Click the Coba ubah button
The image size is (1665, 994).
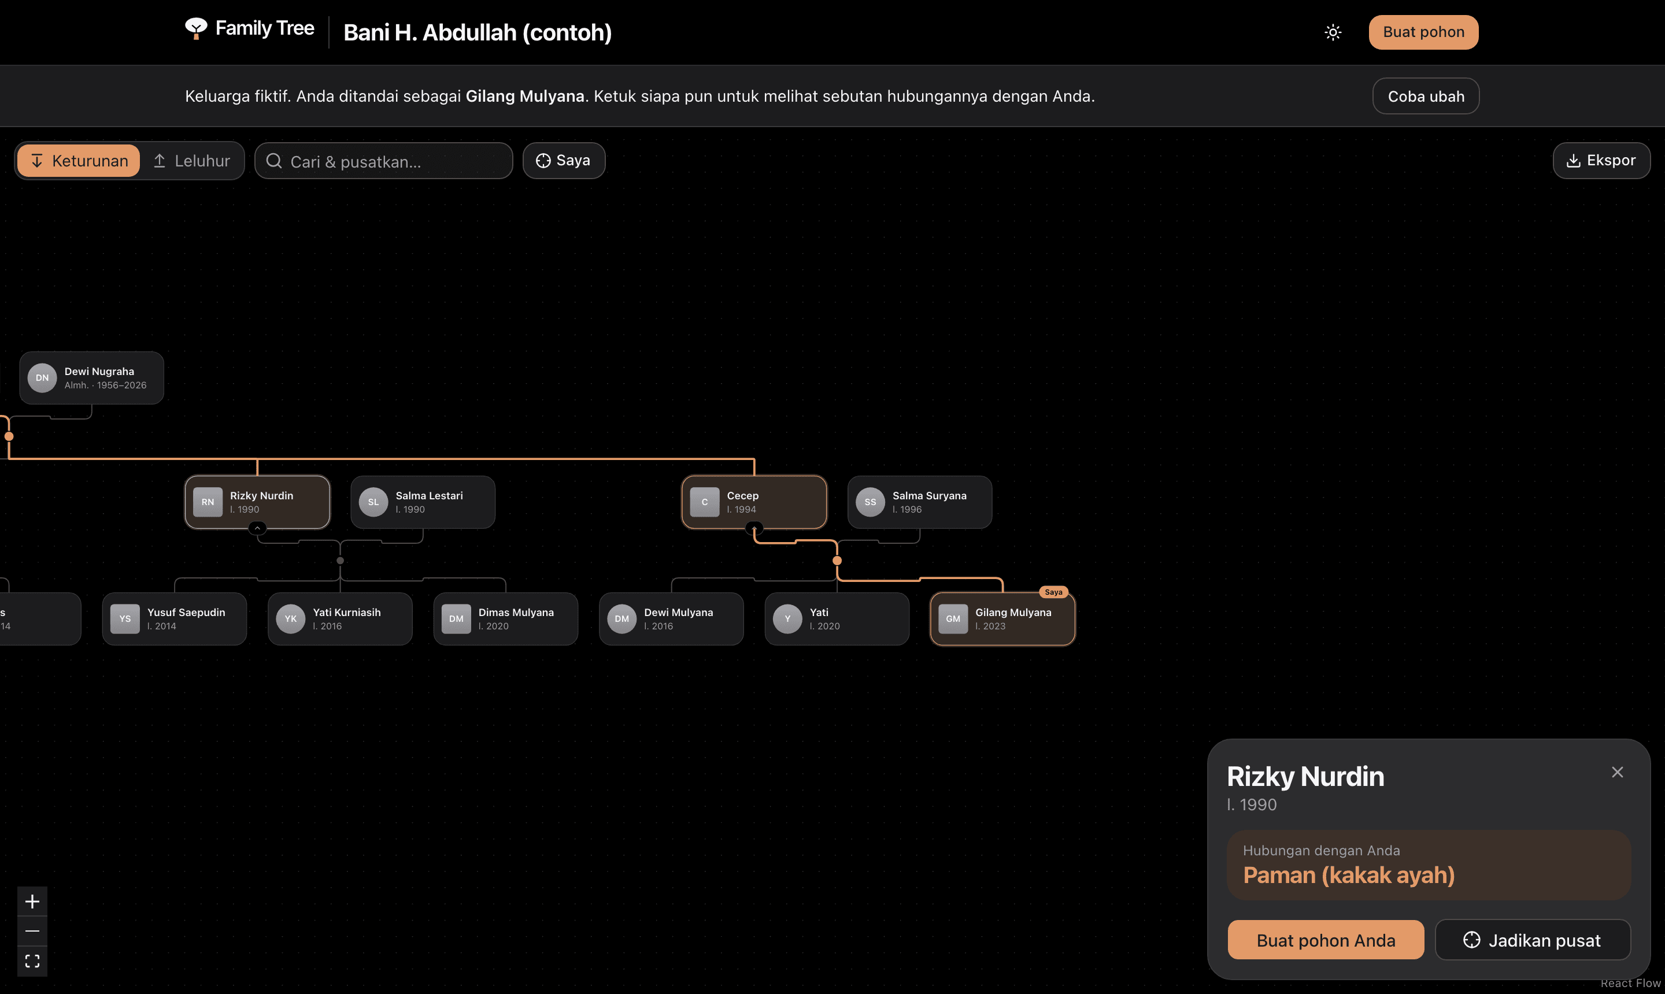coord(1425,97)
